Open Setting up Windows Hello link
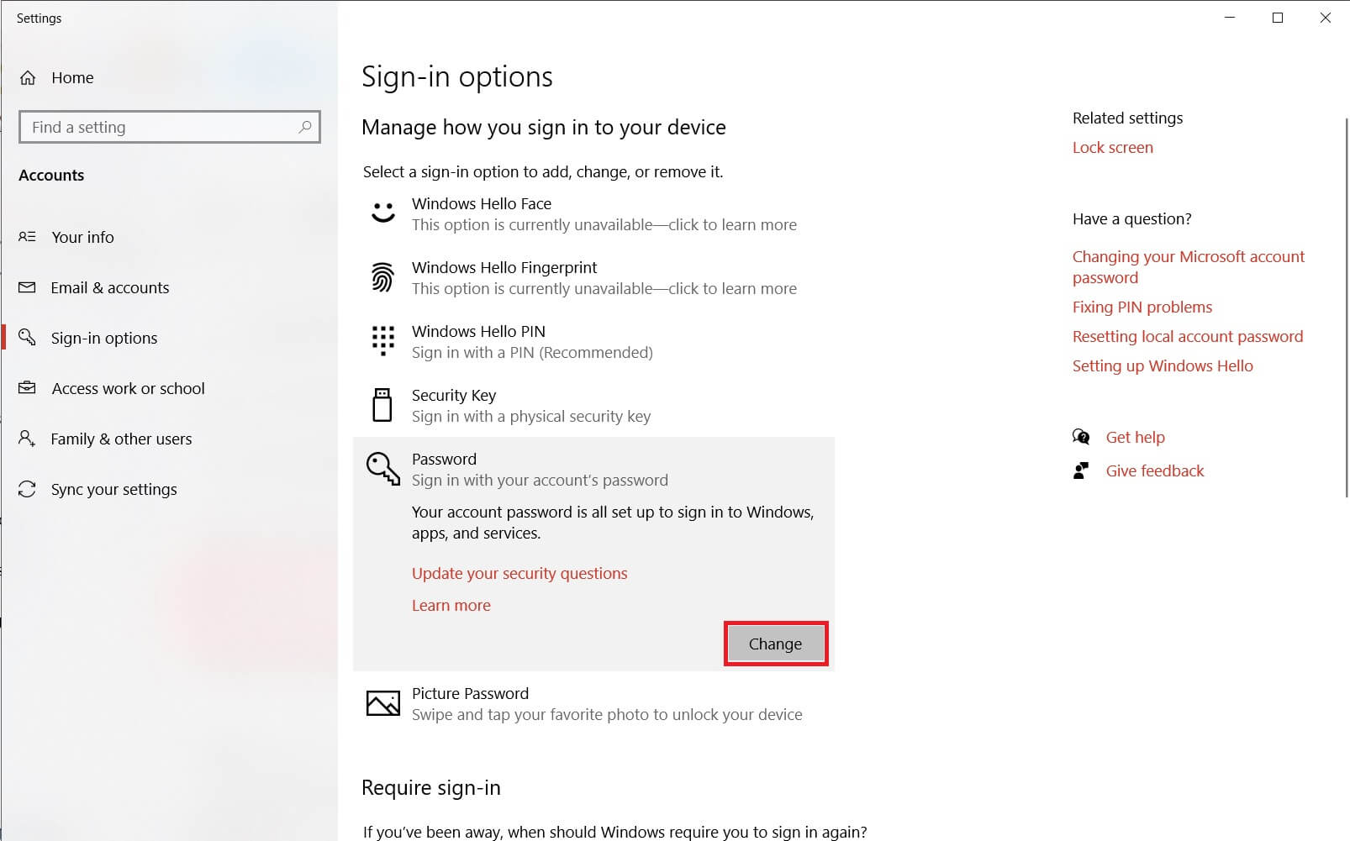 1163,365
